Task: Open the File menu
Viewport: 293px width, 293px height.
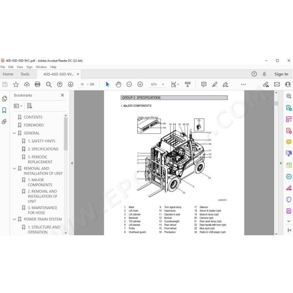Action: (x=3, y=67)
